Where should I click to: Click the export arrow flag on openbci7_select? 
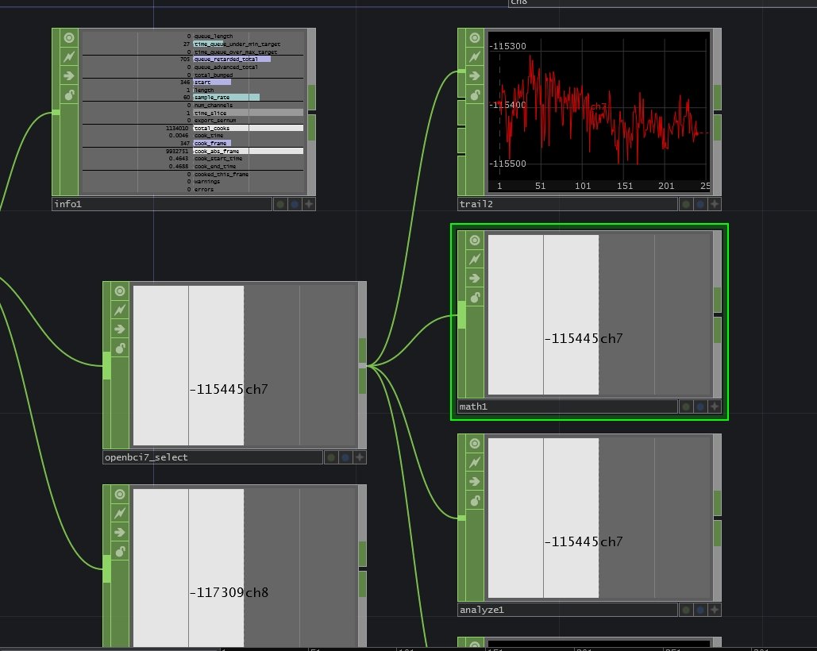[x=119, y=329]
